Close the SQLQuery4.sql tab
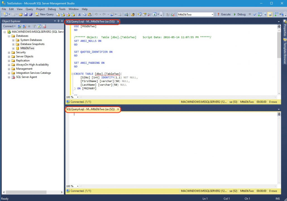The height and width of the screenshot is (201, 287). [118, 109]
